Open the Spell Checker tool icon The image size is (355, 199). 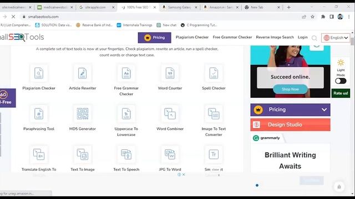(x=214, y=73)
